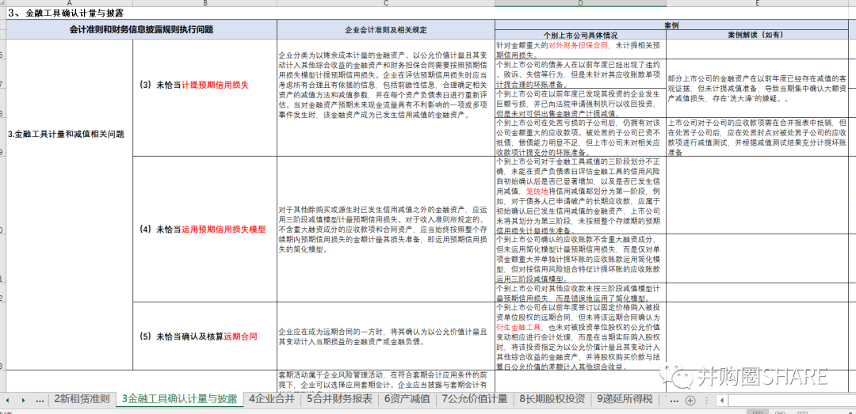Switch to the 5合并财务报表 sheet

[x=339, y=399]
